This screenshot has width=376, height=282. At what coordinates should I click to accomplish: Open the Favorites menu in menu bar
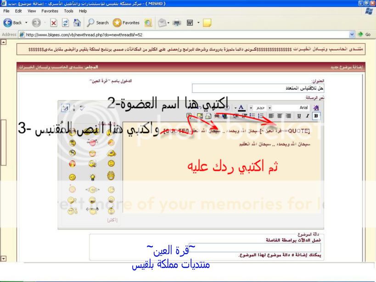pos(50,11)
